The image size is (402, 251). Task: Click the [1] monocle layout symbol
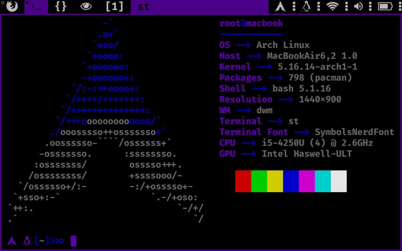click(x=115, y=6)
